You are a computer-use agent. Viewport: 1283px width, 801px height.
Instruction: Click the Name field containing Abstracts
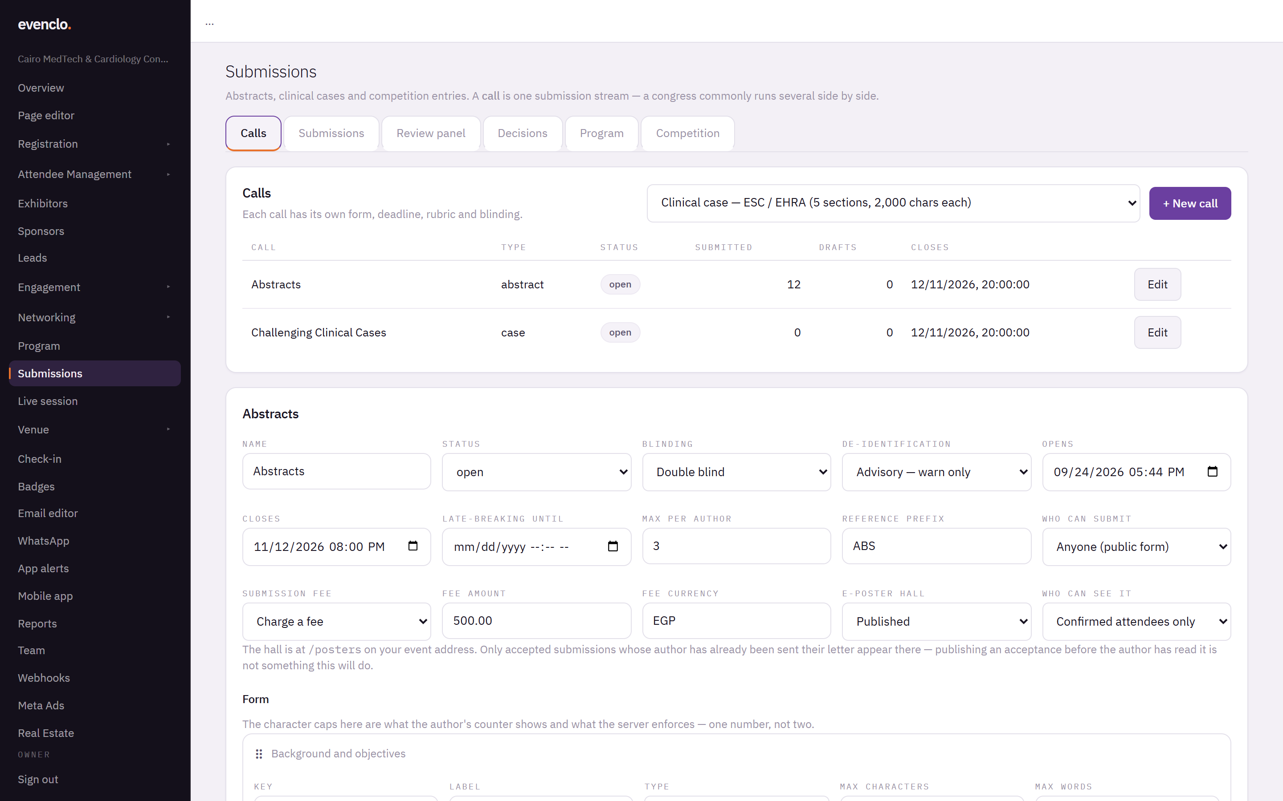click(337, 471)
